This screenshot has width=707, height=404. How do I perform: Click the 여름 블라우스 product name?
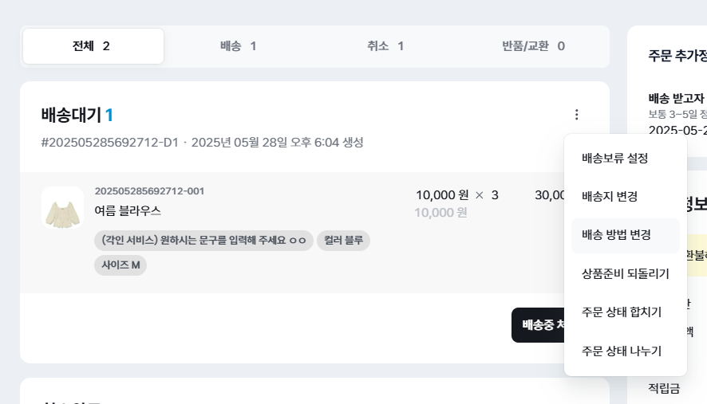point(128,211)
